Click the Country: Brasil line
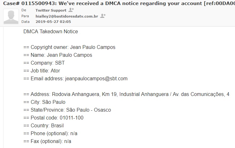Viewport: 235px width, 148px height. point(43,126)
